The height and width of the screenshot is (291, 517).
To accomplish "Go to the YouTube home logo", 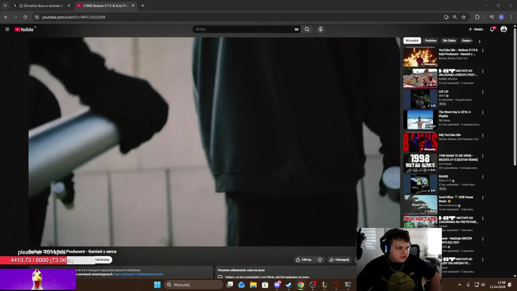I will click(x=25, y=29).
